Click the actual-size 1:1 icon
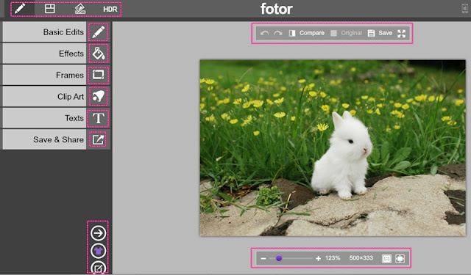This screenshot has width=471, height=275. tap(386, 259)
